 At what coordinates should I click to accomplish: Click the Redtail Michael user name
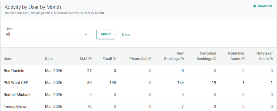point(17,95)
